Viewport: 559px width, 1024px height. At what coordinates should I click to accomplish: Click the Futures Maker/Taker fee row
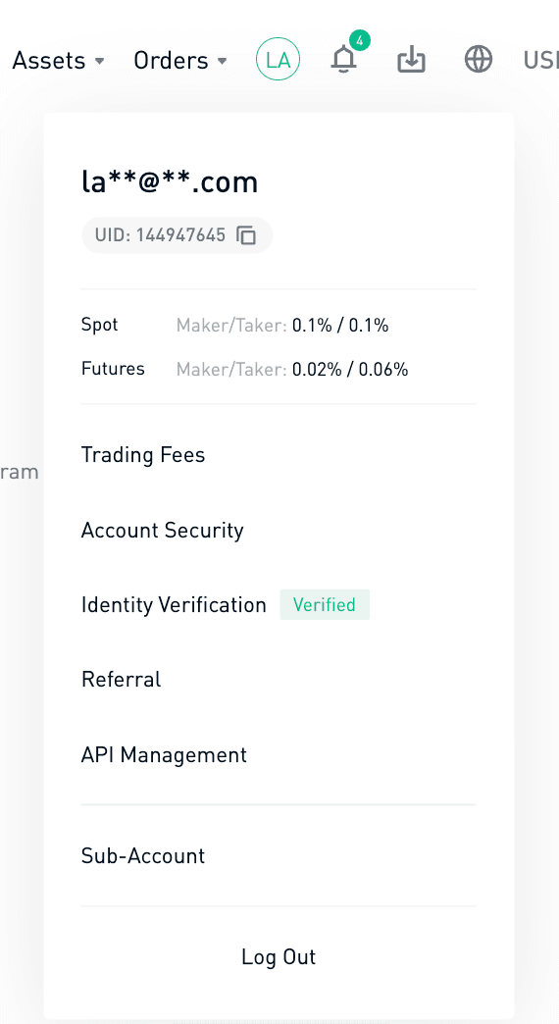click(245, 369)
